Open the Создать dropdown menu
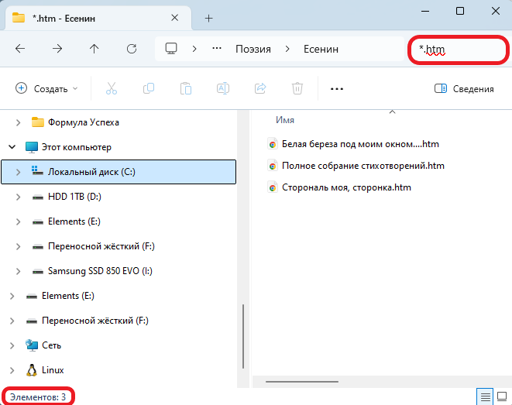The image size is (512, 405). tap(47, 89)
